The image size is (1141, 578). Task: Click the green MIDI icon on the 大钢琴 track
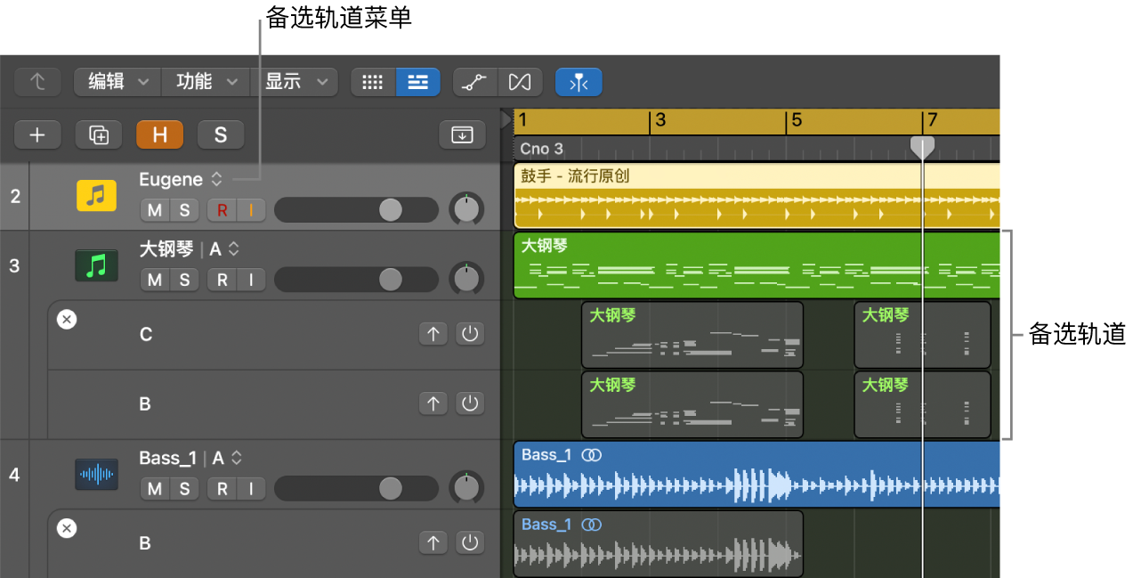tap(96, 265)
